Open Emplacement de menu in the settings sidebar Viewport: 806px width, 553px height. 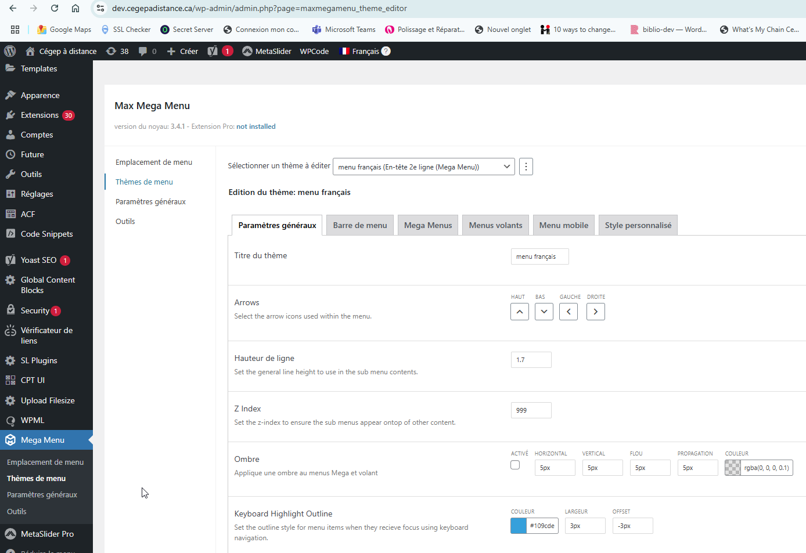[154, 162]
